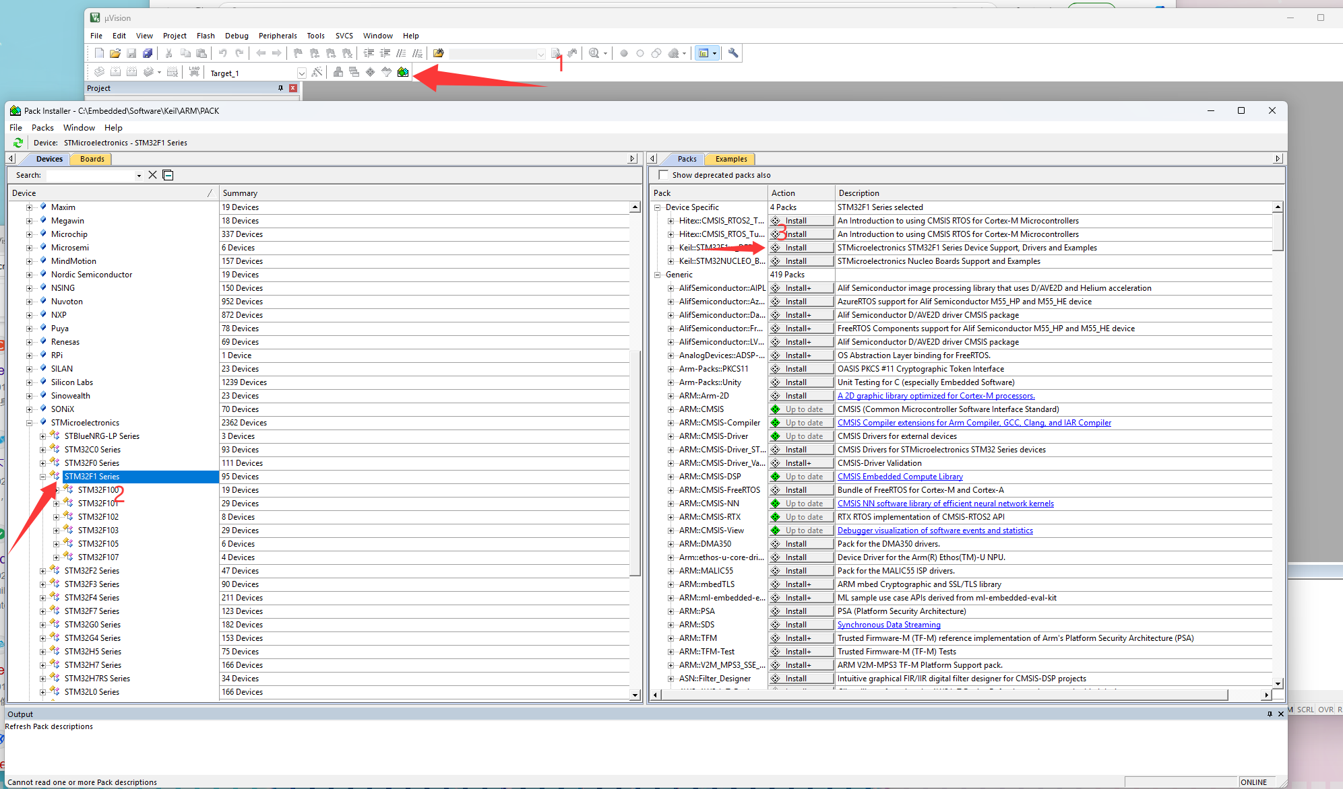1343x789 pixels.
Task: Open the Packs menu
Action: (42, 127)
